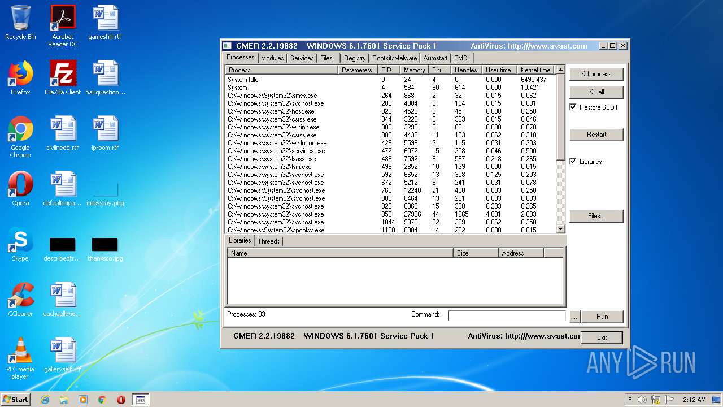Switch to the Services tab
723x407 pixels.
pyautogui.click(x=302, y=58)
